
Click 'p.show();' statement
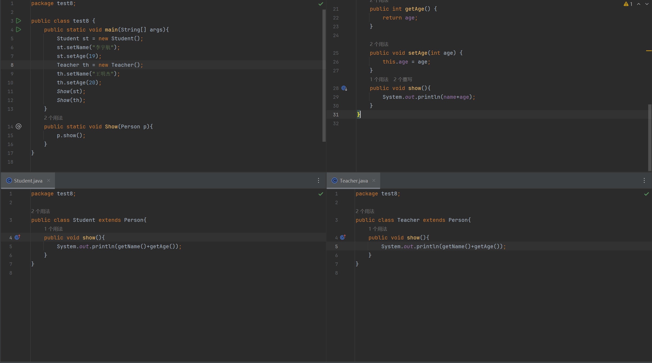[71, 135]
